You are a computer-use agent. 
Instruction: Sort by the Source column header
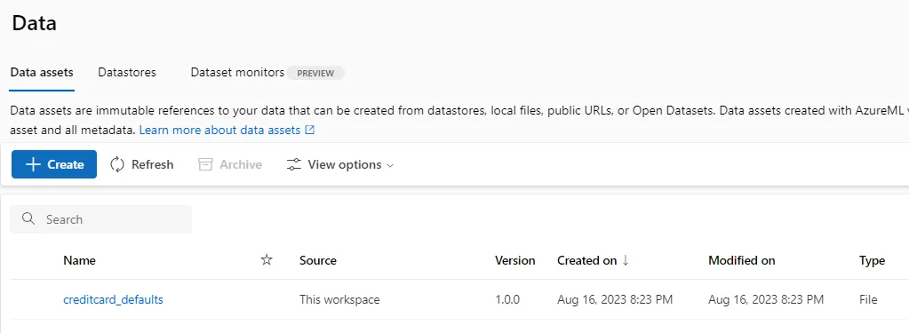(318, 260)
